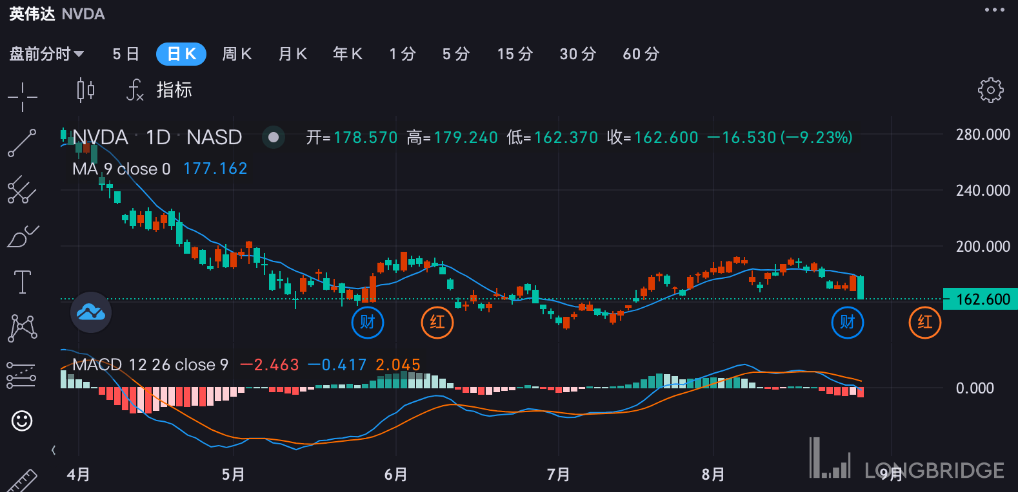The image size is (1018, 492).
Task: Click the MA value 177.162
Action: coord(215,169)
